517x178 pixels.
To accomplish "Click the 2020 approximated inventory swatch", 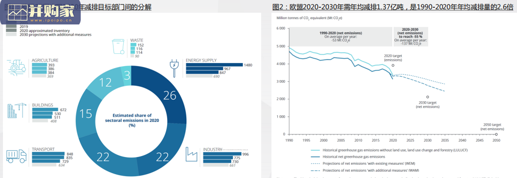I will pyautogui.click(x=12, y=30).
